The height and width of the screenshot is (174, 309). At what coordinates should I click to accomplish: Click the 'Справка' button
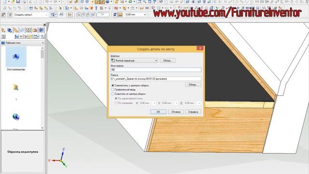[x=193, y=112]
